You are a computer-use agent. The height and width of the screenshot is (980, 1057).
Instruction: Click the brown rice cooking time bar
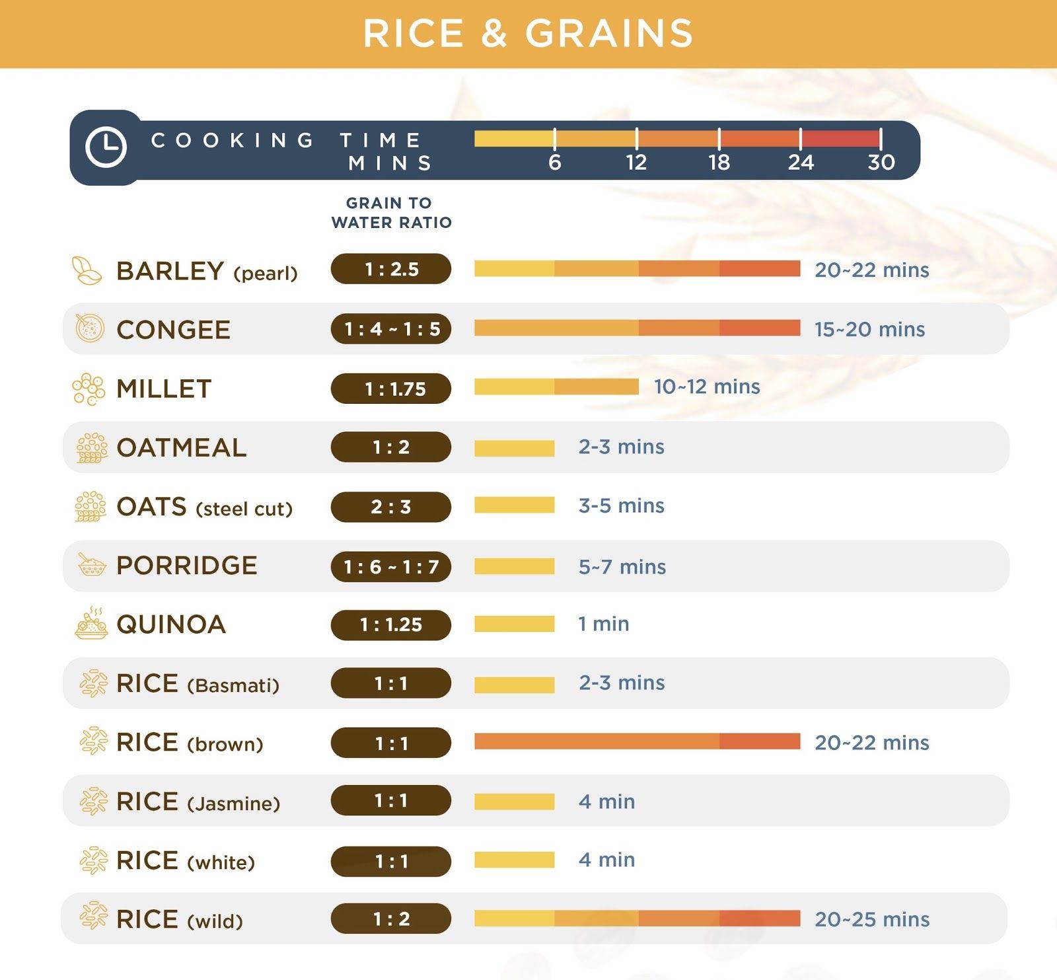(637, 741)
